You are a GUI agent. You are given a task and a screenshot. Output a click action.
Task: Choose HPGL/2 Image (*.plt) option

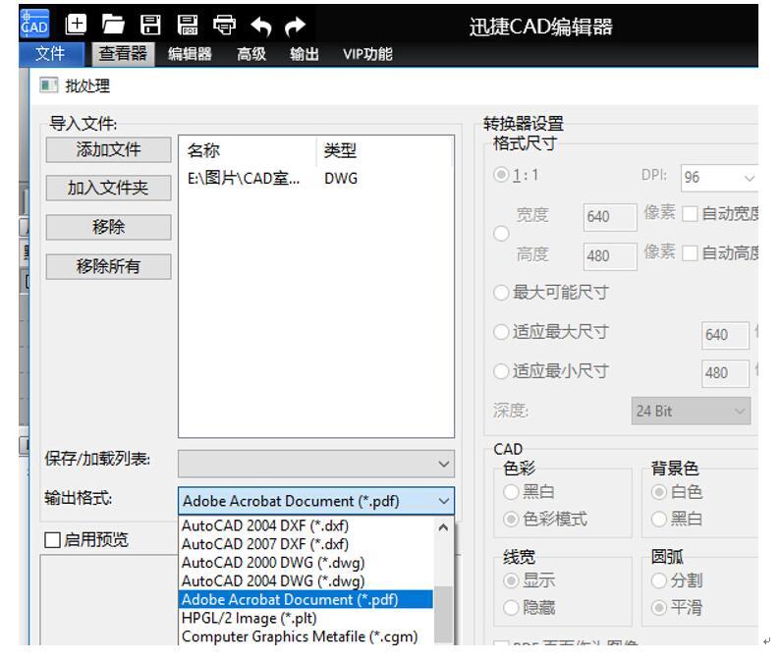tap(306, 618)
